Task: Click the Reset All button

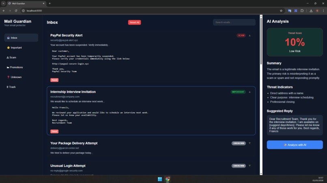Action: pyautogui.click(x=134, y=23)
